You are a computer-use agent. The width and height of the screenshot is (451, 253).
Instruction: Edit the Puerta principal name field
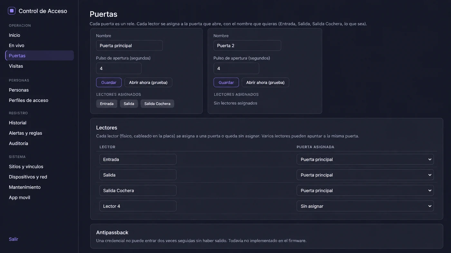tap(129, 46)
